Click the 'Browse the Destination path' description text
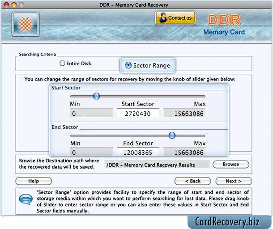Screen dimensions: 273x229 click(59, 164)
